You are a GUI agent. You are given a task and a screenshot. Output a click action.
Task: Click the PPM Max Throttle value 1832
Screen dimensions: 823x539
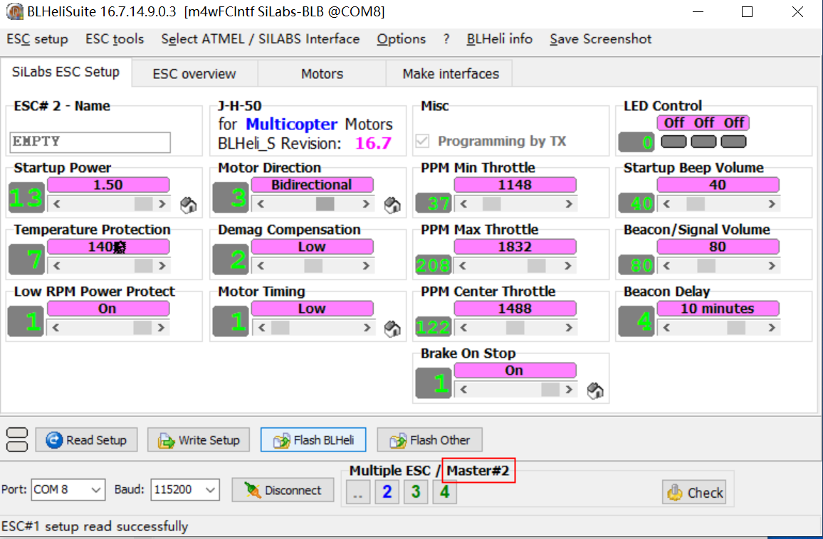coord(515,247)
